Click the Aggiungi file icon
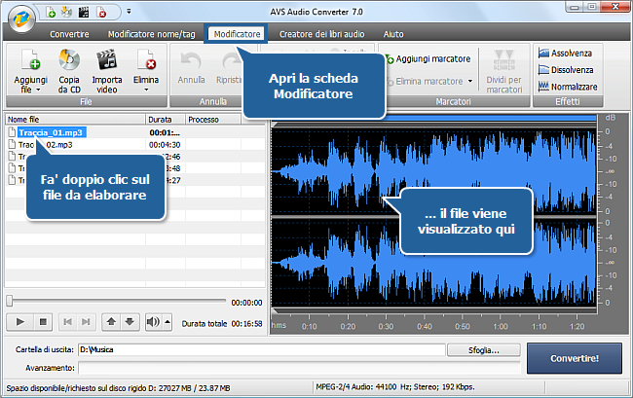This screenshot has height=398, width=633. point(29,59)
